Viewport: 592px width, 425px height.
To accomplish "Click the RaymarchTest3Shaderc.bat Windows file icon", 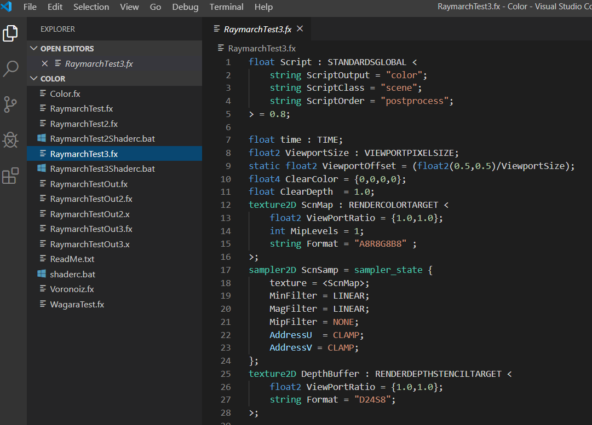I will [x=42, y=168].
